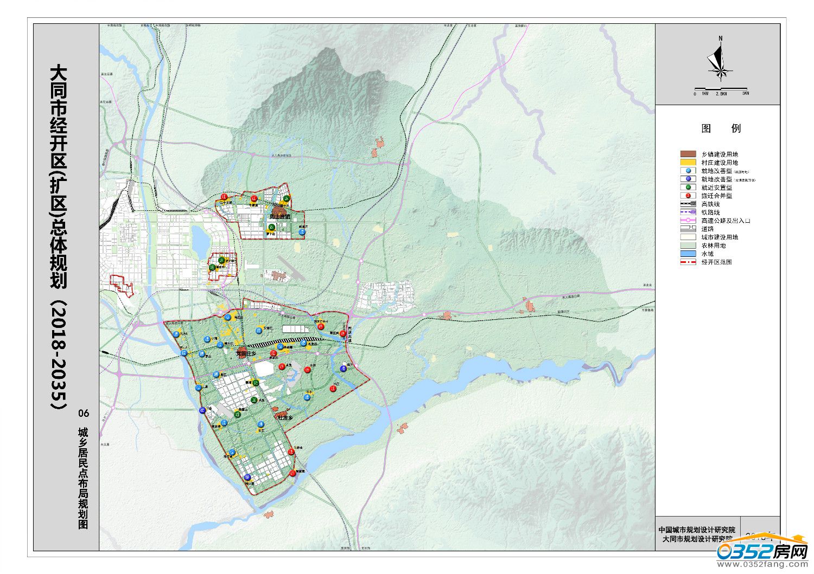
Task: Click the high-speed rail line symbol in legend
Action: (688, 204)
